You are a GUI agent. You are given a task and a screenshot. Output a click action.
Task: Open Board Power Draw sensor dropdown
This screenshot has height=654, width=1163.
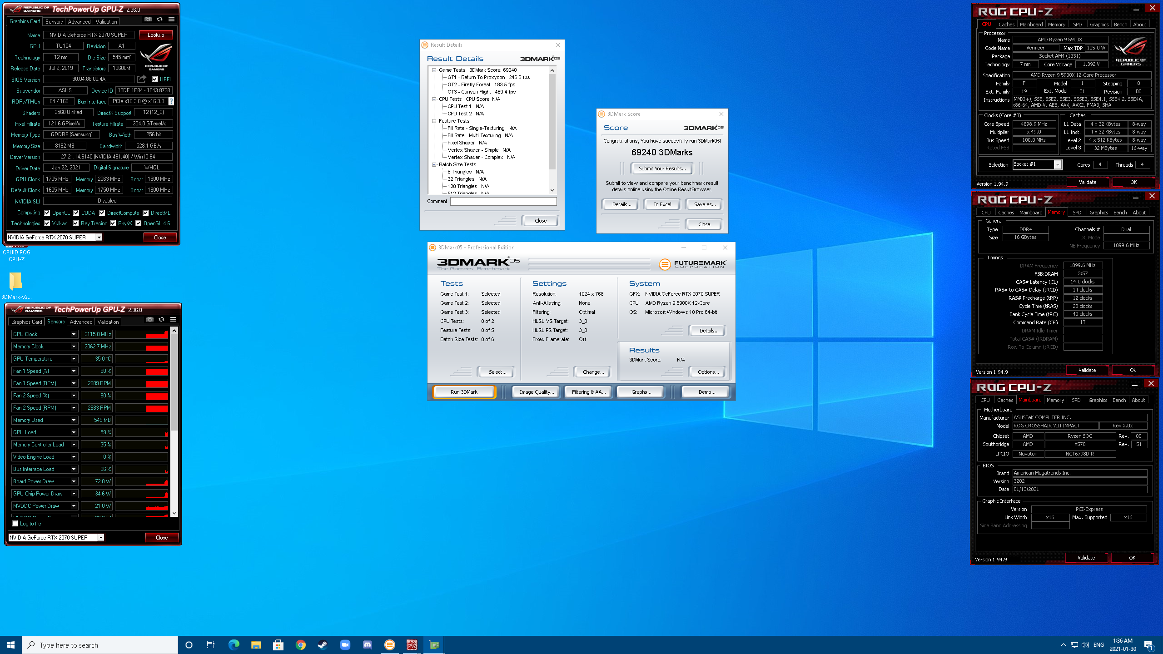[74, 481]
